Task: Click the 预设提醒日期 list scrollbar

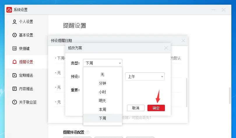Action: coord(187,92)
